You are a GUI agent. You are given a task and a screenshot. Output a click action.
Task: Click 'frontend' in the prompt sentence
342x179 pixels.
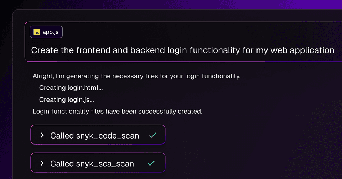pos(93,50)
